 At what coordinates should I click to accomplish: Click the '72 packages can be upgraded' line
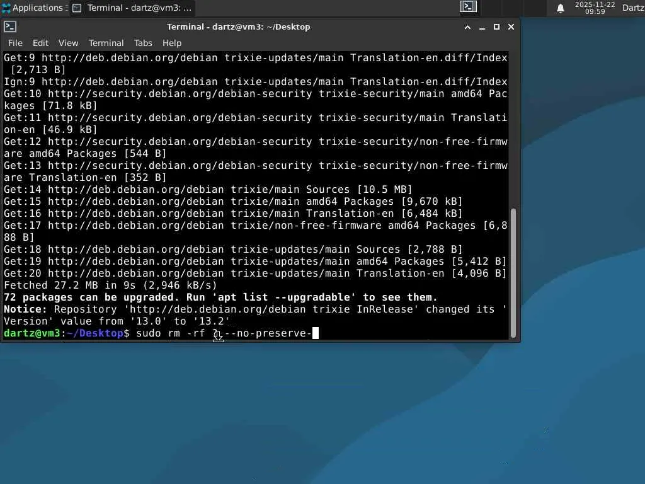tap(220, 297)
